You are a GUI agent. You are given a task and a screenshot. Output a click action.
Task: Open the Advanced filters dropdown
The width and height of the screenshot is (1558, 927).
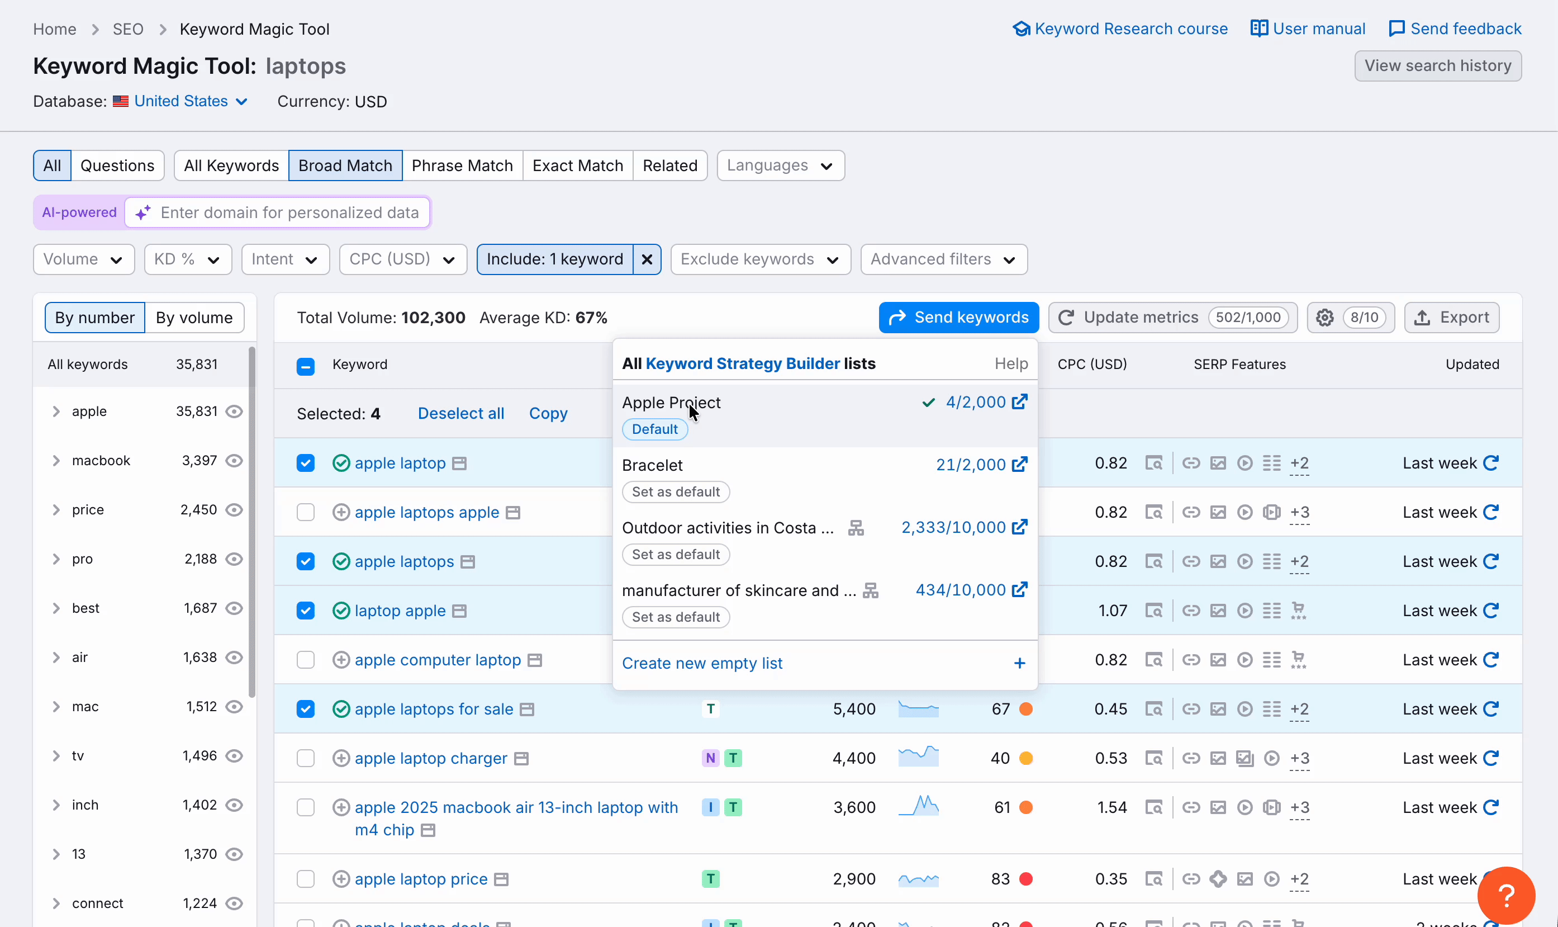click(943, 259)
